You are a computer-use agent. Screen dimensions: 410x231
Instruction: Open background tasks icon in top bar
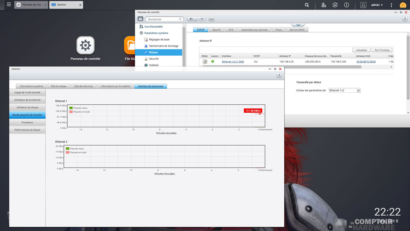pyautogui.click(x=324, y=5)
